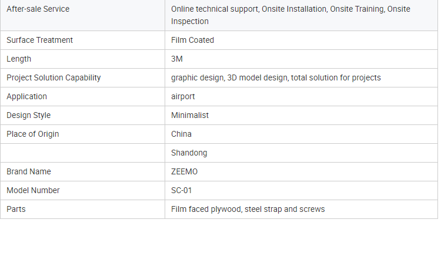Select the Film faced plywood parts text
The image size is (441, 253).
click(x=248, y=210)
